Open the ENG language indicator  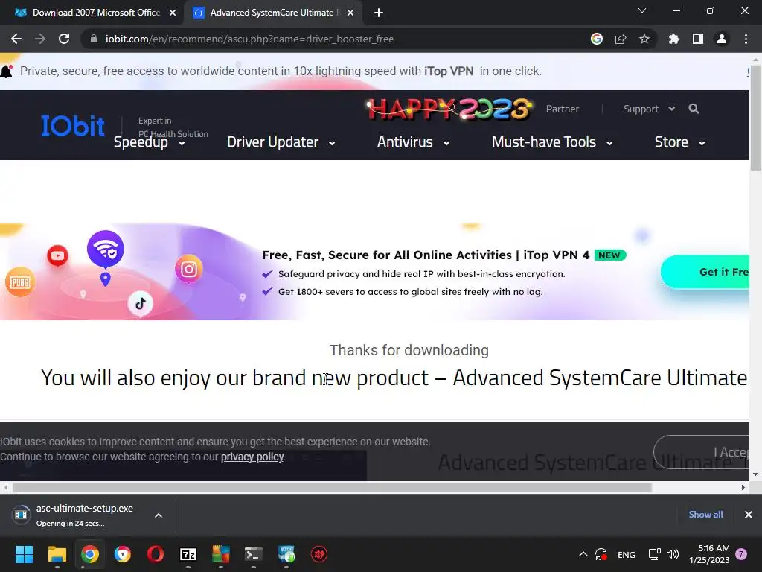(626, 554)
